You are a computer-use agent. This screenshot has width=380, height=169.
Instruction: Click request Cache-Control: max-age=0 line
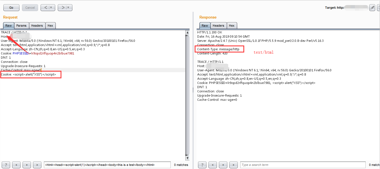pos(21,70)
